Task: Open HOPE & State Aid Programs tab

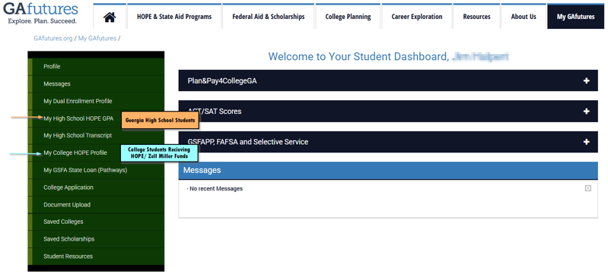Action: tap(174, 17)
